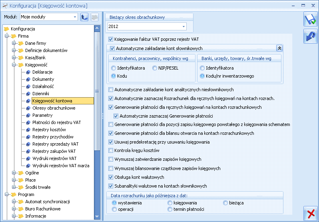Open Rejestry sprzedaży VAT entry

pos(55,144)
